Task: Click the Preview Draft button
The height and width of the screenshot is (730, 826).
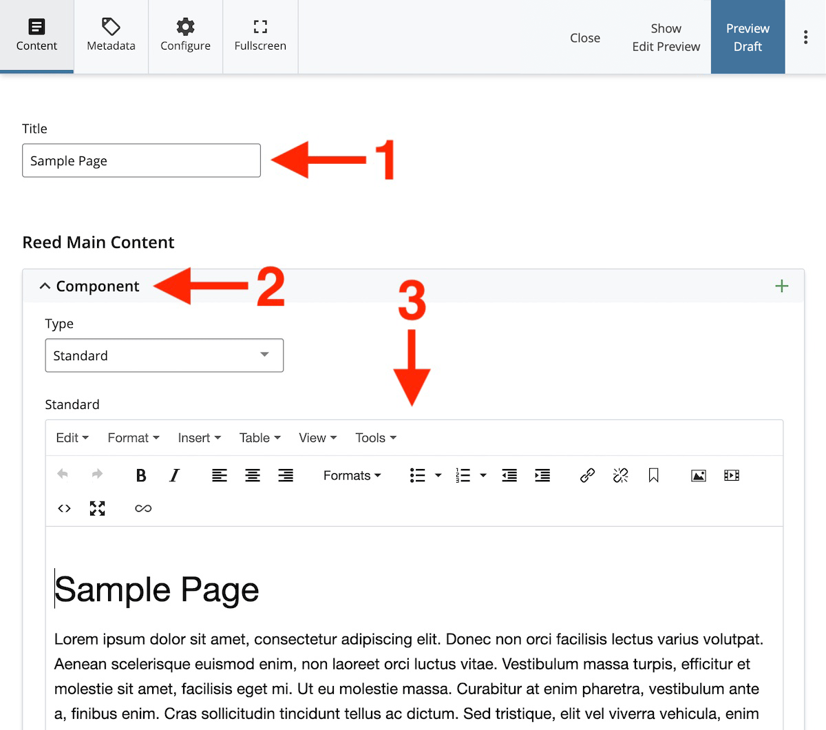Action: 748,37
